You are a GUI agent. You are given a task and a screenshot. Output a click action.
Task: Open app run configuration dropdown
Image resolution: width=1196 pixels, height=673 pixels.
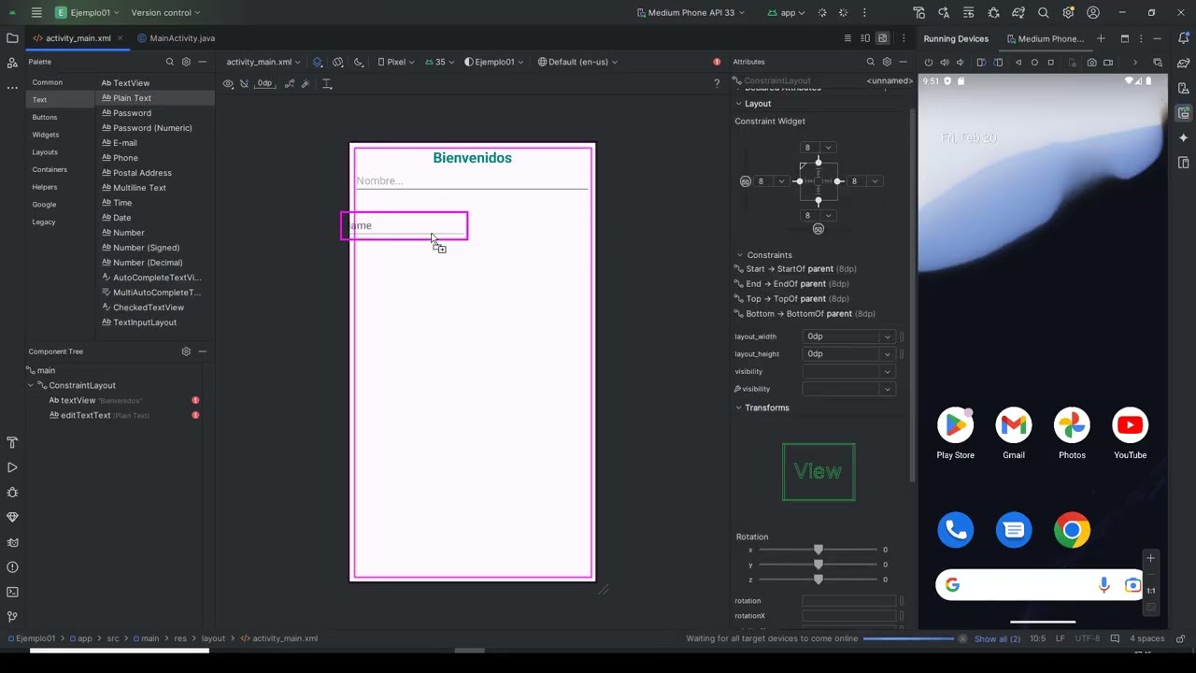pos(787,13)
